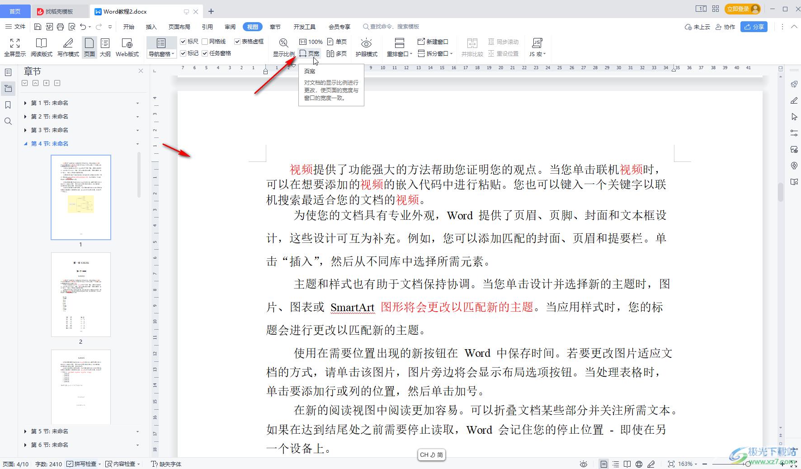The image size is (801, 469).
Task: Open navigation pane dropdown (导航窗格)
Action: [161, 54]
